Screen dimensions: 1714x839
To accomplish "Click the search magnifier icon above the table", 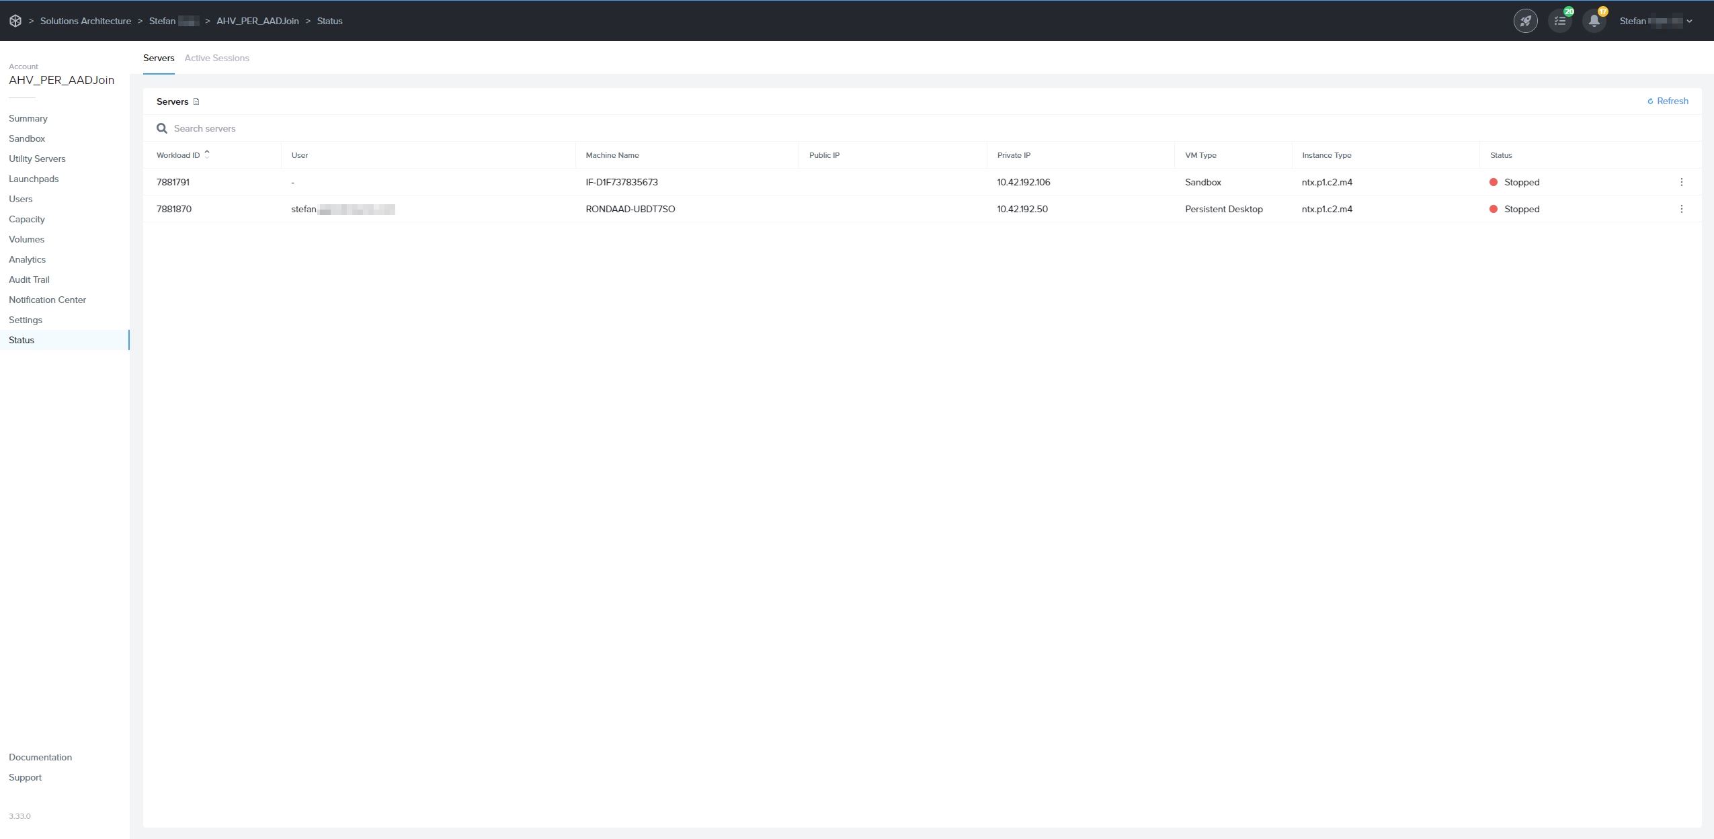I will point(161,128).
